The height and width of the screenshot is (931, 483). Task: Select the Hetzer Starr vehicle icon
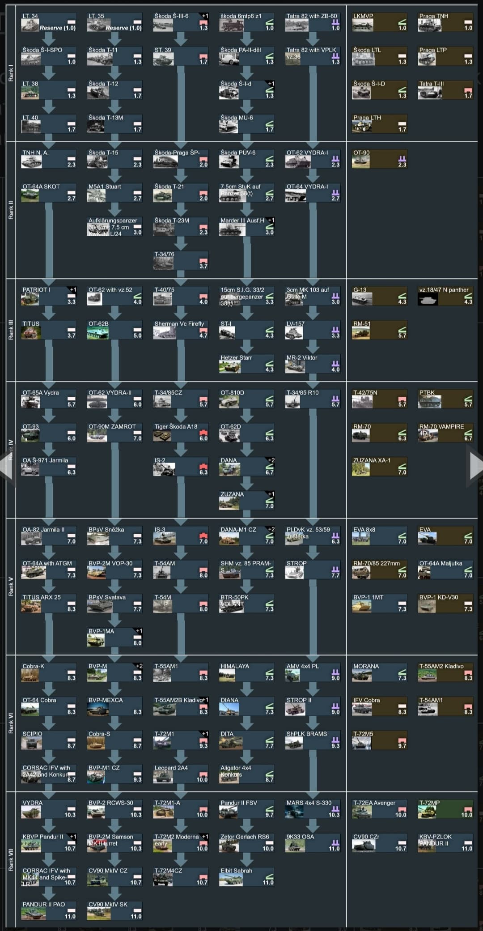230,366
